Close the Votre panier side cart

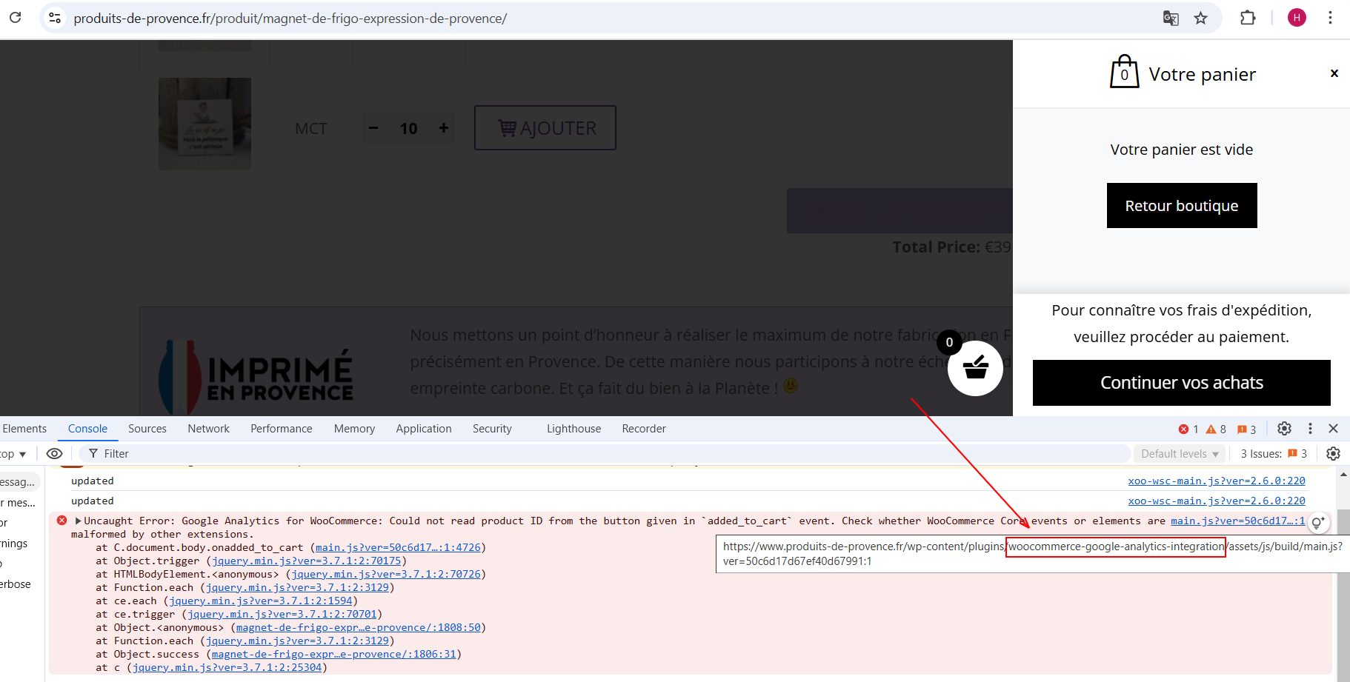(x=1334, y=73)
